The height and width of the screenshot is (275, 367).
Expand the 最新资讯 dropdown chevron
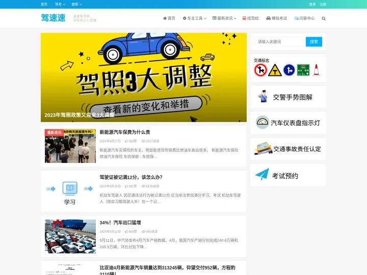pos(235,18)
